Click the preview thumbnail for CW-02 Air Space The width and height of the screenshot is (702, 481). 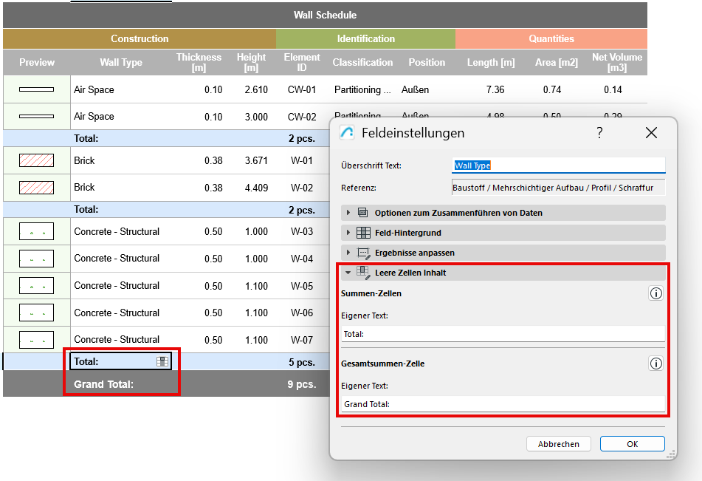click(x=37, y=116)
